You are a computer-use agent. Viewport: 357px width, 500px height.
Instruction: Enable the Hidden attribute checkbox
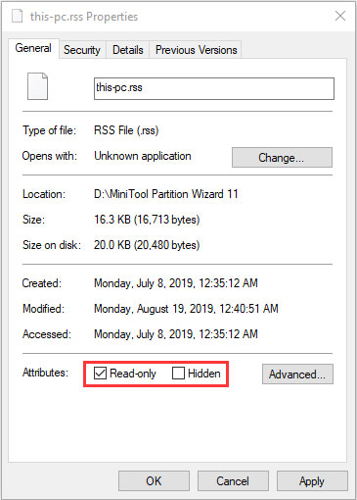pos(178,373)
